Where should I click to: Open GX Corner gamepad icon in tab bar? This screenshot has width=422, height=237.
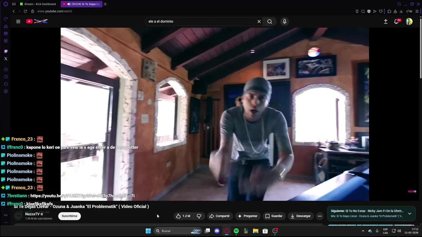coord(14,4)
